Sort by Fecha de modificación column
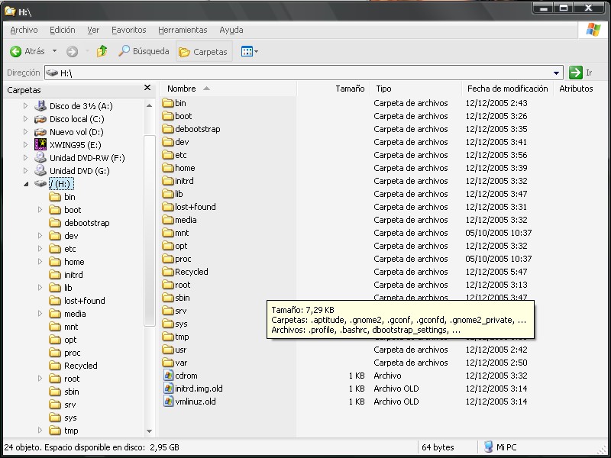This screenshot has width=611, height=458. tap(507, 89)
